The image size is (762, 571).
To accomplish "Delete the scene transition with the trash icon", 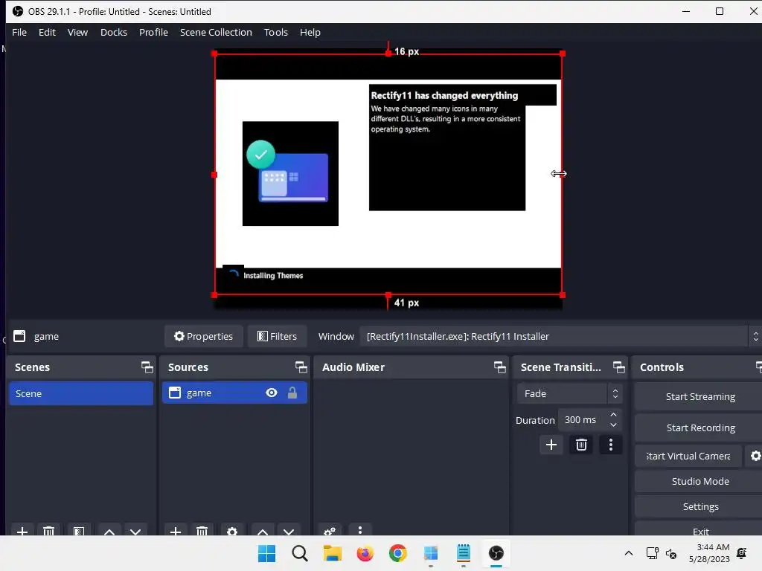I will 581,445.
